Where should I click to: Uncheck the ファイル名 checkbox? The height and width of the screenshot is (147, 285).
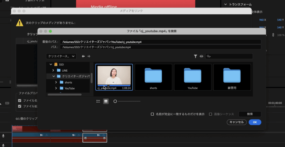pos(20,101)
